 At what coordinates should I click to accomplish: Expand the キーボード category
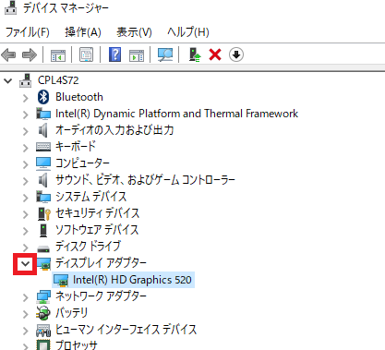click(x=26, y=148)
